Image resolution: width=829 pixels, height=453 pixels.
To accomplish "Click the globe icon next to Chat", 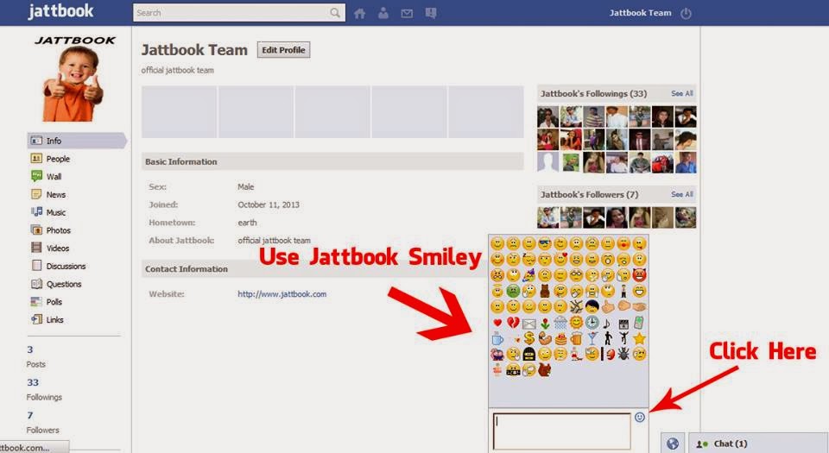I will pyautogui.click(x=673, y=444).
